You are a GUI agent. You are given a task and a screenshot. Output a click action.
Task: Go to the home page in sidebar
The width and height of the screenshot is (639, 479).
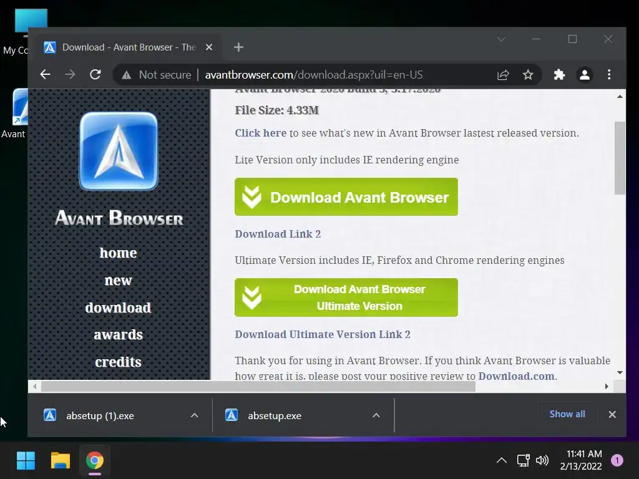pyautogui.click(x=118, y=253)
